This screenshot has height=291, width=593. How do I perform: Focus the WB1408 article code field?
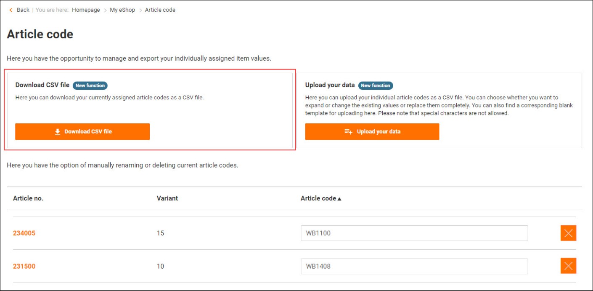414,266
